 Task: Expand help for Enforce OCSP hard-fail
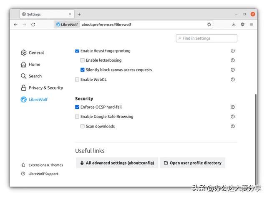233,107
